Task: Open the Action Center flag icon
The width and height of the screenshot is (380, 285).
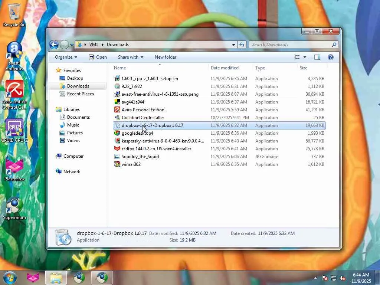Action: (x=325, y=278)
